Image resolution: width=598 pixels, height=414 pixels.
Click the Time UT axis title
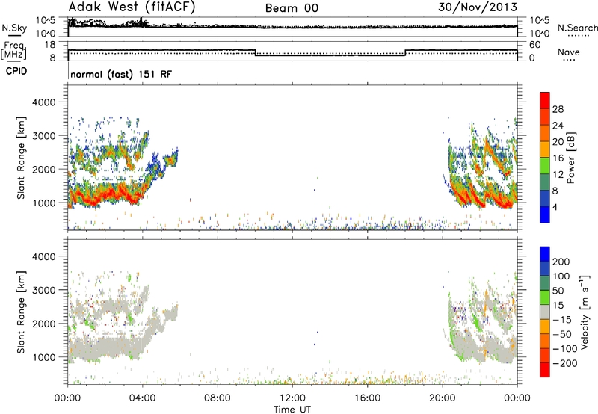[x=292, y=410]
